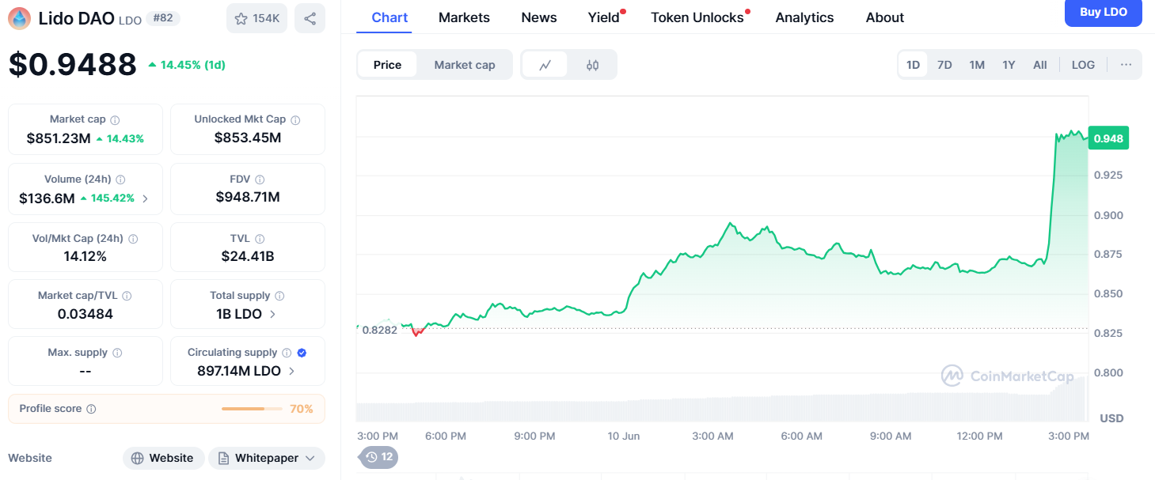The width and height of the screenshot is (1155, 480).
Task: Open chart more options ellipsis
Action: 1126,65
